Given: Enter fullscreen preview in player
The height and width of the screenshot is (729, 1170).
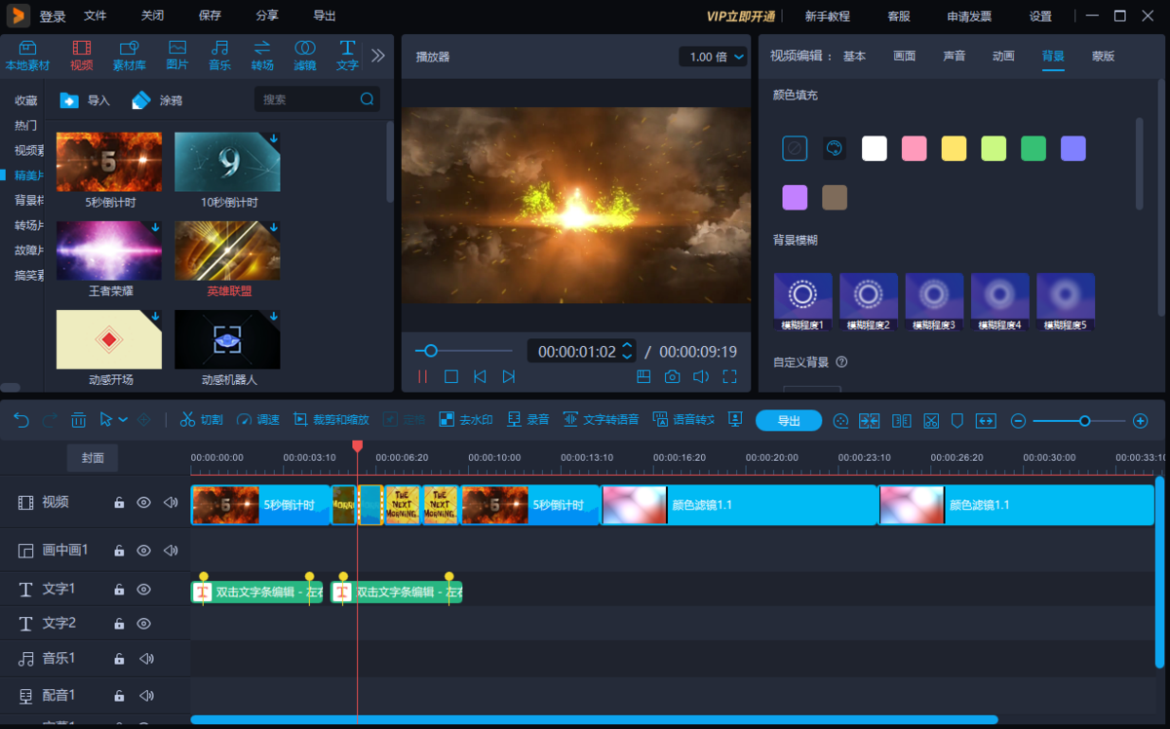Looking at the screenshot, I should [x=729, y=377].
